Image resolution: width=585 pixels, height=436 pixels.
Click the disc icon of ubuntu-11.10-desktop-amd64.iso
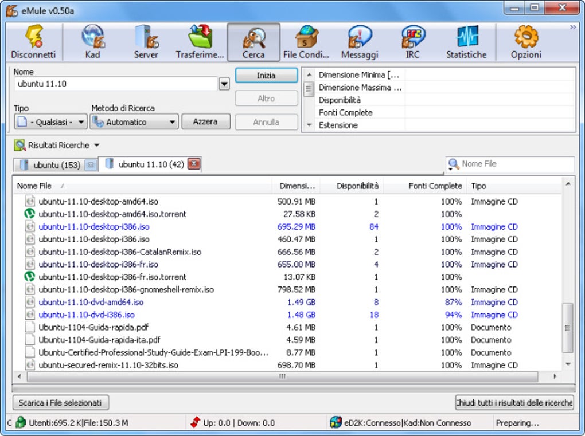(x=30, y=201)
